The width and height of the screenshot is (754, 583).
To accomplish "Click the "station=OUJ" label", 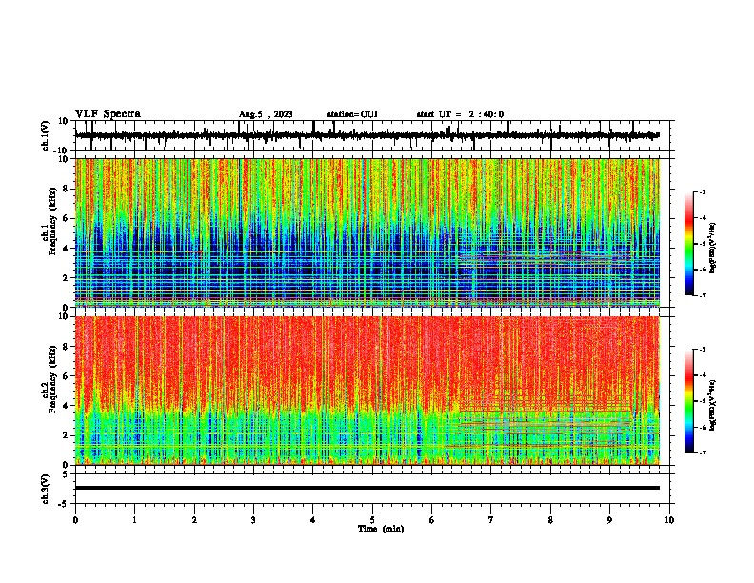I will (x=352, y=114).
